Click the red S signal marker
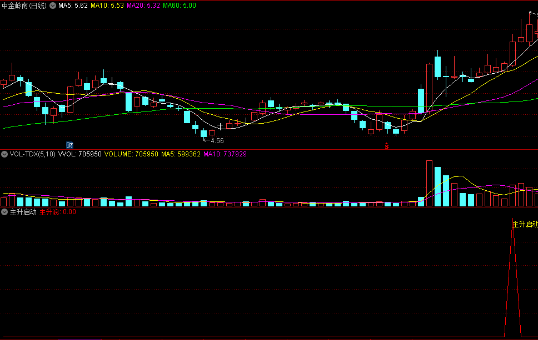This screenshot has height=340, width=538. click(387, 146)
